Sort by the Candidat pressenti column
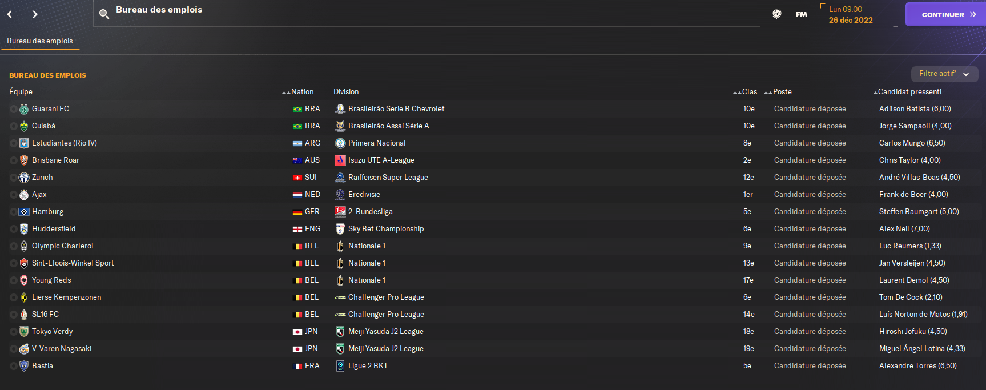The width and height of the screenshot is (986, 390). [909, 92]
